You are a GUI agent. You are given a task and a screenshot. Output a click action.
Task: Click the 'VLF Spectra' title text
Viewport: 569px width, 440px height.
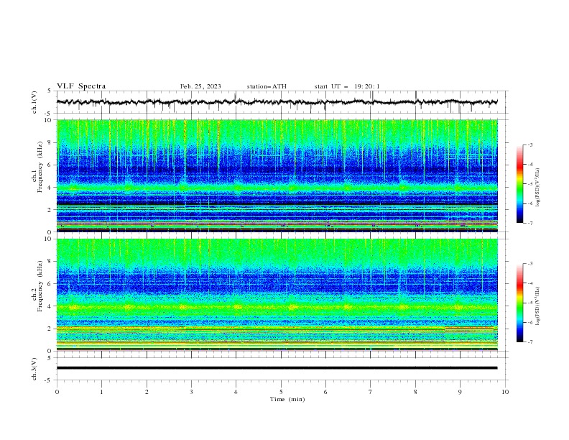pos(81,86)
